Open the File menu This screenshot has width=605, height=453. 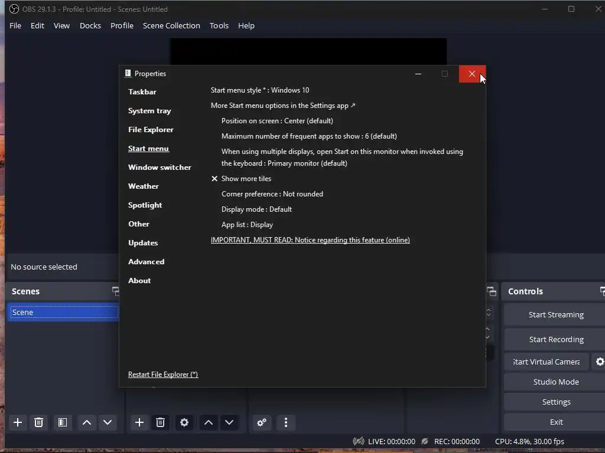15,25
